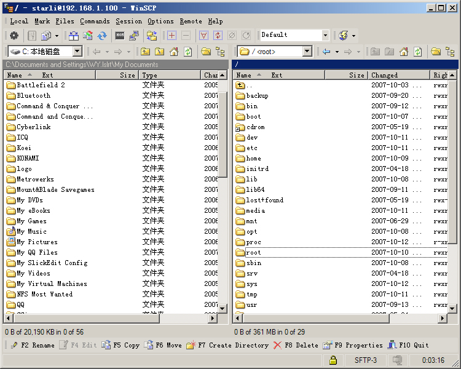
Task: Click the Select files plus icon
Action: [x=171, y=36]
